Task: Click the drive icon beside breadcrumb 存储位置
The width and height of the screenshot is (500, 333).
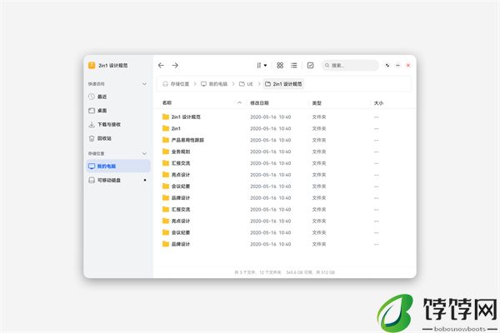Action: click(x=165, y=84)
